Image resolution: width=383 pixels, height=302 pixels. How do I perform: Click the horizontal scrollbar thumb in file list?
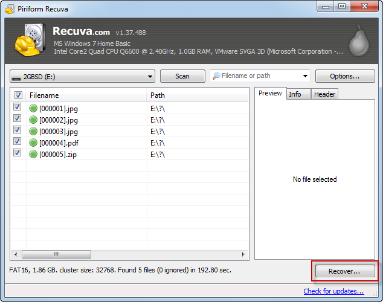tap(56, 254)
